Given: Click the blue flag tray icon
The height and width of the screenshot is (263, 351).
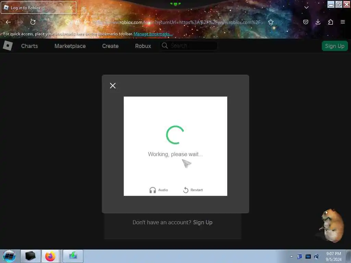Looking at the screenshot, I should [300, 256].
